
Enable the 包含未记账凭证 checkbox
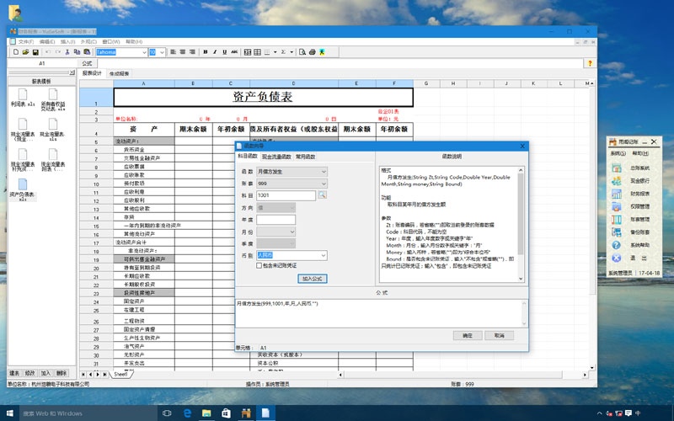coord(259,265)
